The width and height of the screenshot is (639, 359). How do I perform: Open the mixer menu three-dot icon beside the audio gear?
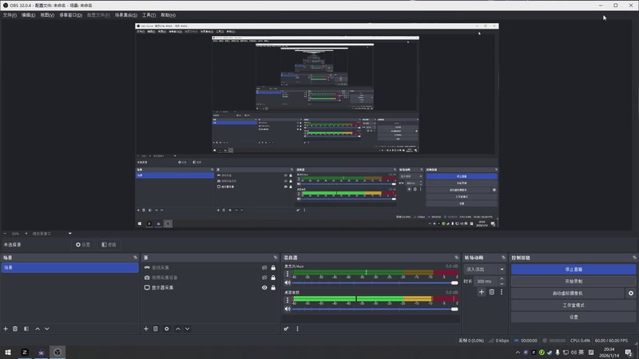297,329
